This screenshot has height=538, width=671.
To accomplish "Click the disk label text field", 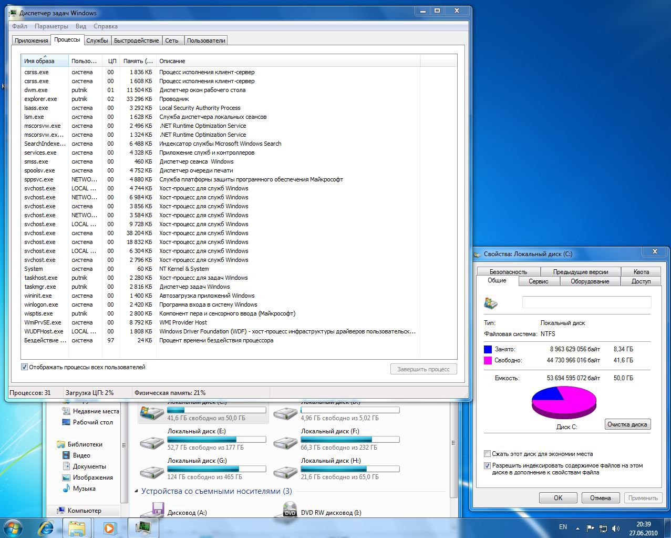I will coord(586,302).
